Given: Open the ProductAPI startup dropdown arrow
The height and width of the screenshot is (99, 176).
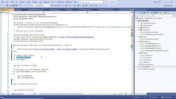Looking at the screenshot, I should click(61, 5).
